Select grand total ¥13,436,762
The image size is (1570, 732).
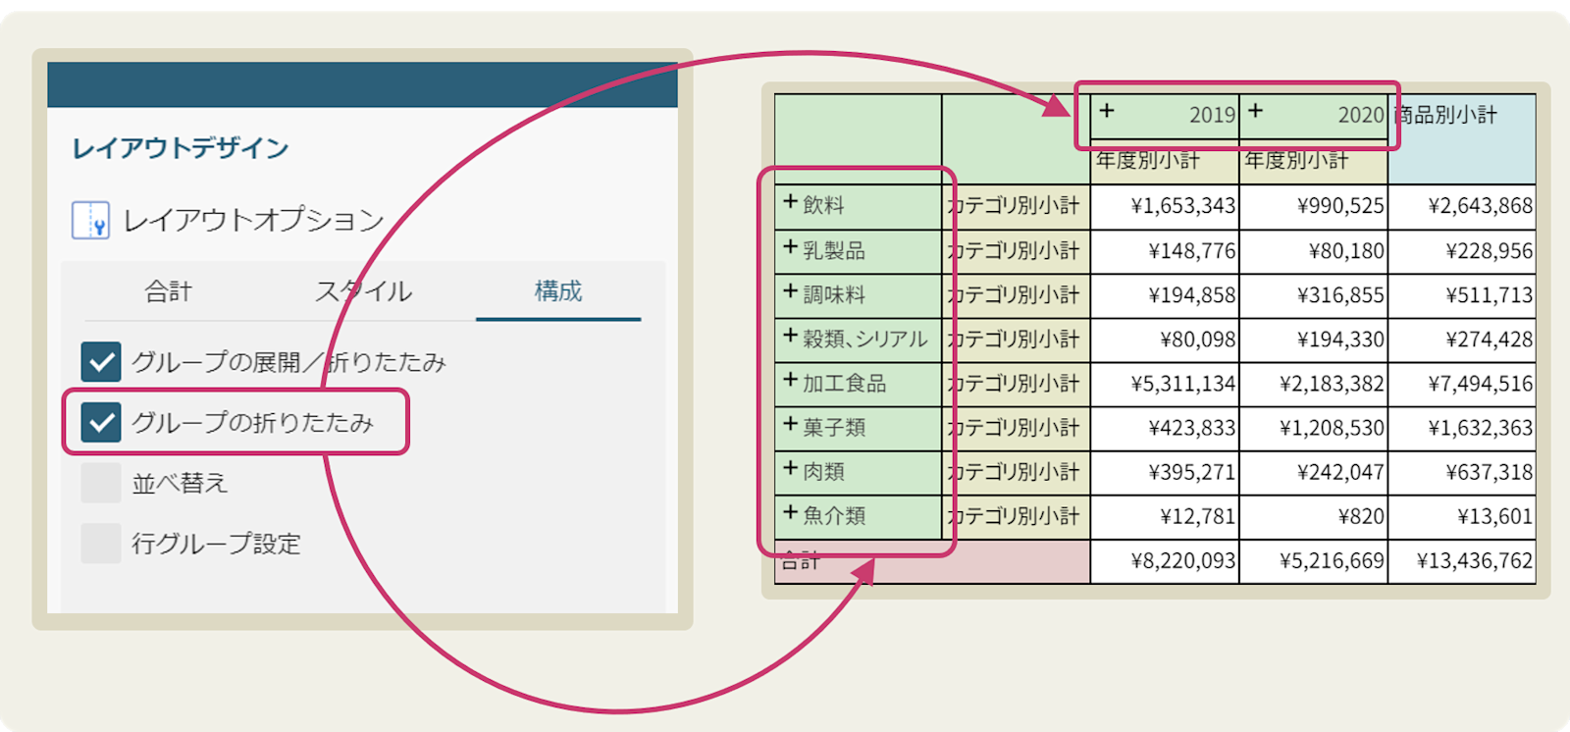[x=1462, y=561]
